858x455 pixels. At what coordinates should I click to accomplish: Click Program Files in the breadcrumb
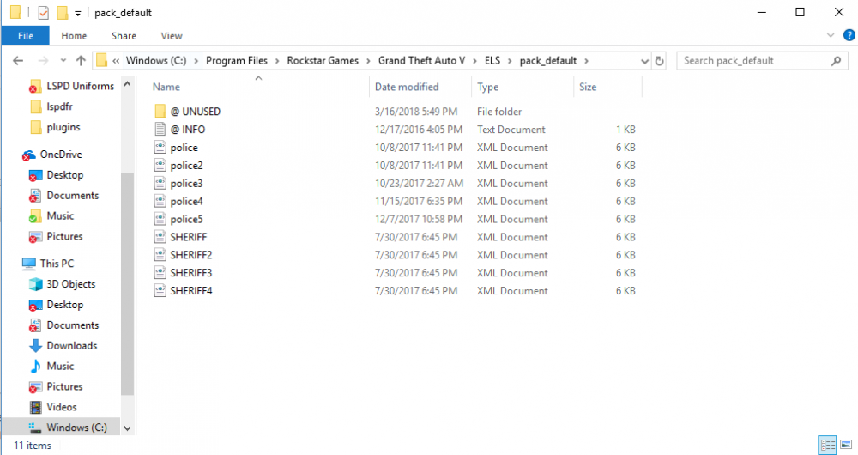237,61
